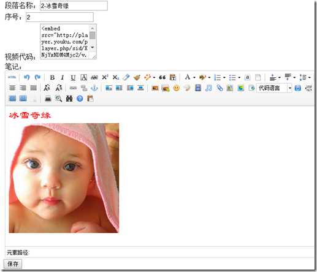The image size is (317, 272).
Task: Redo the last undone edit
Action: [37, 77]
